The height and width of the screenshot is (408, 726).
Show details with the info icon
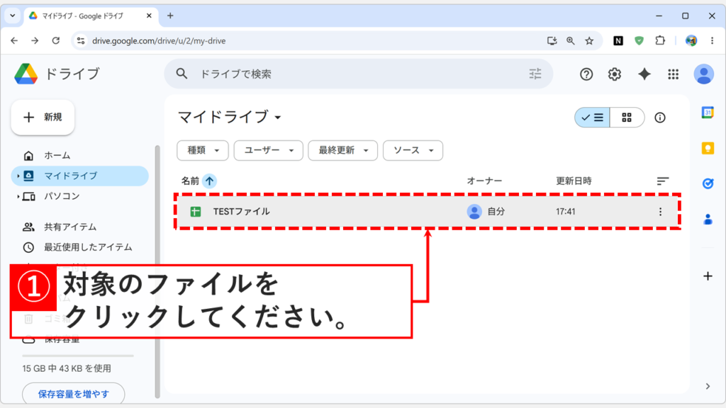coord(660,118)
